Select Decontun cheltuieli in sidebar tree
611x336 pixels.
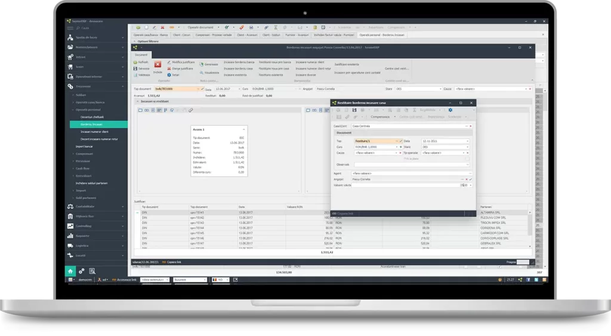click(92, 117)
